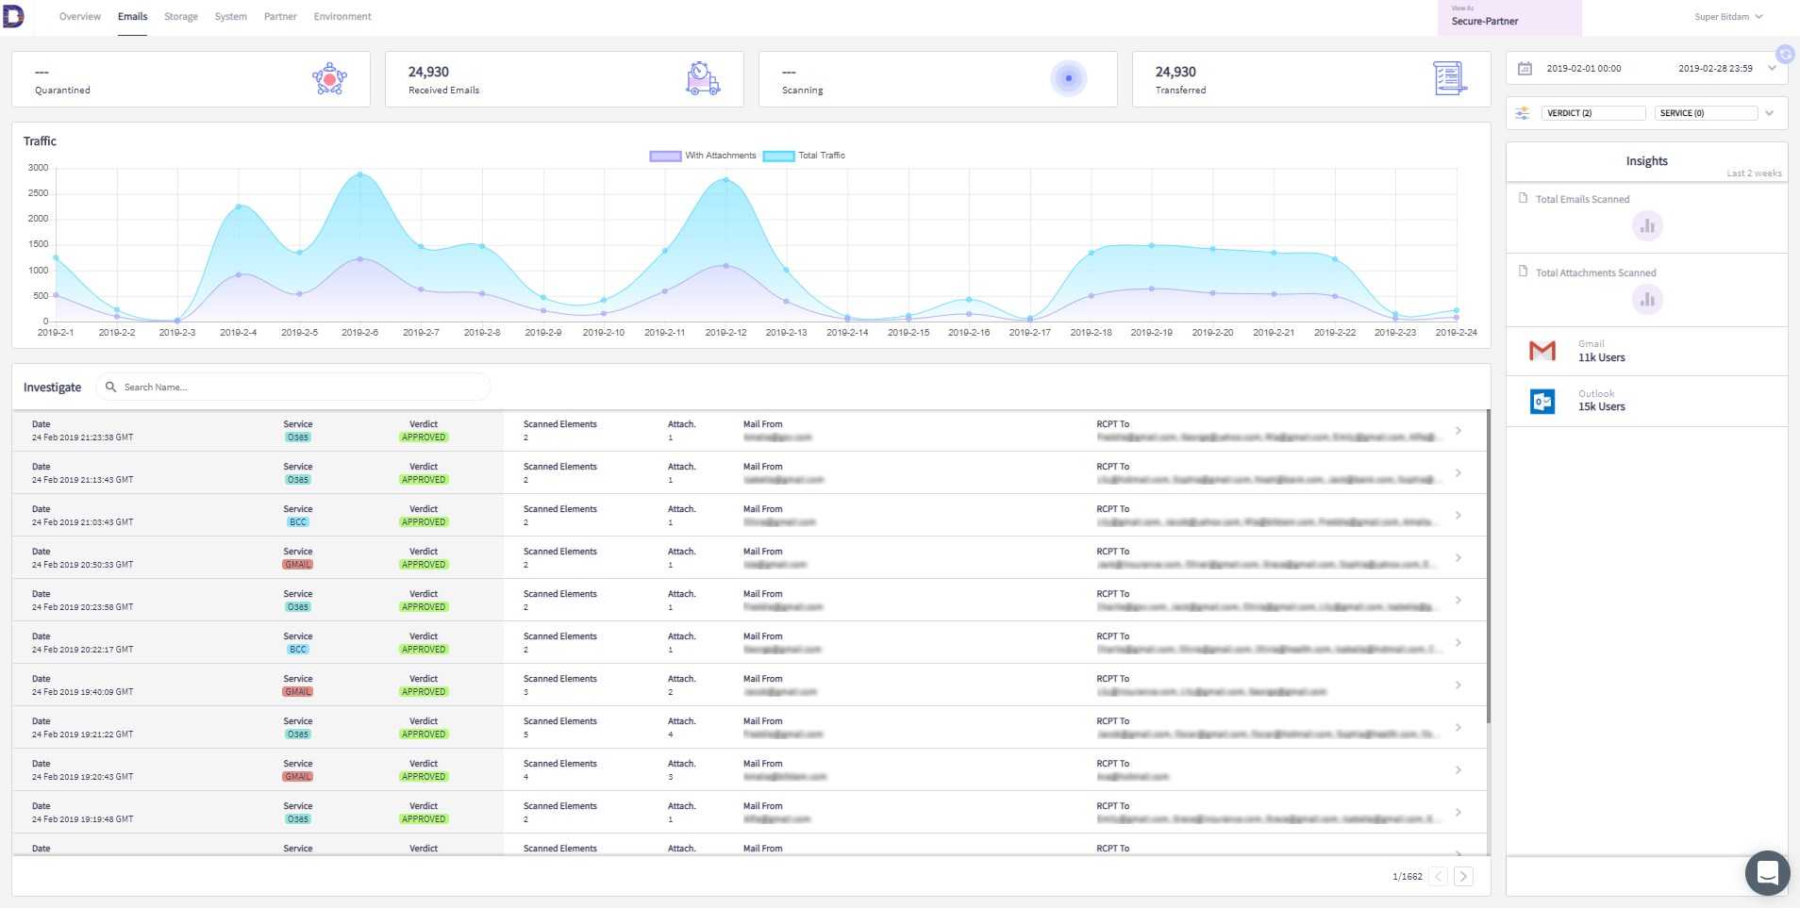Click the Transferred document icon
The image size is (1800, 908).
click(x=1449, y=79)
